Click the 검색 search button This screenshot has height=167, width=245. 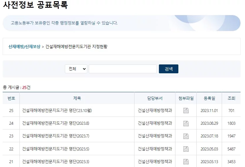(169, 69)
